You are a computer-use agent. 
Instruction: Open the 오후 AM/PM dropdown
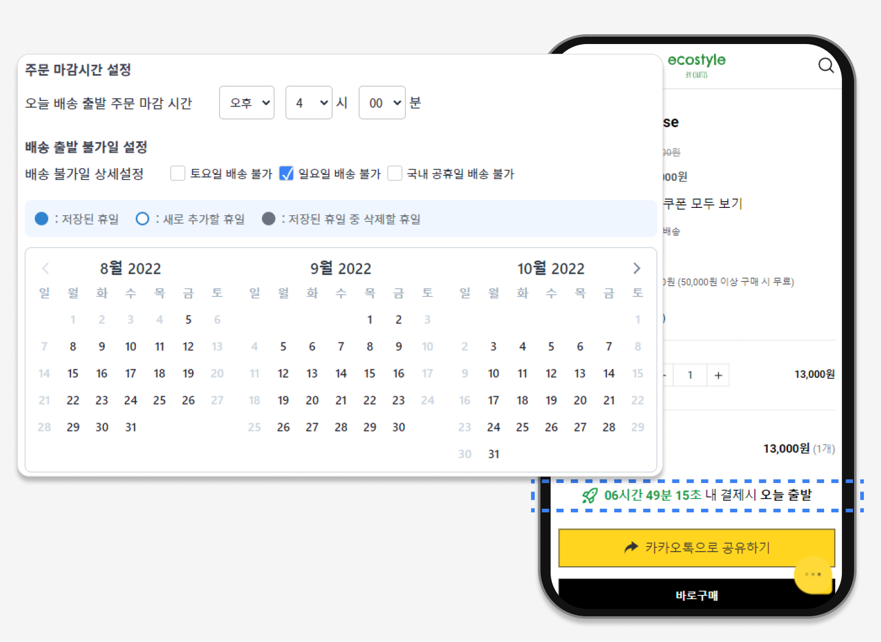coord(247,103)
